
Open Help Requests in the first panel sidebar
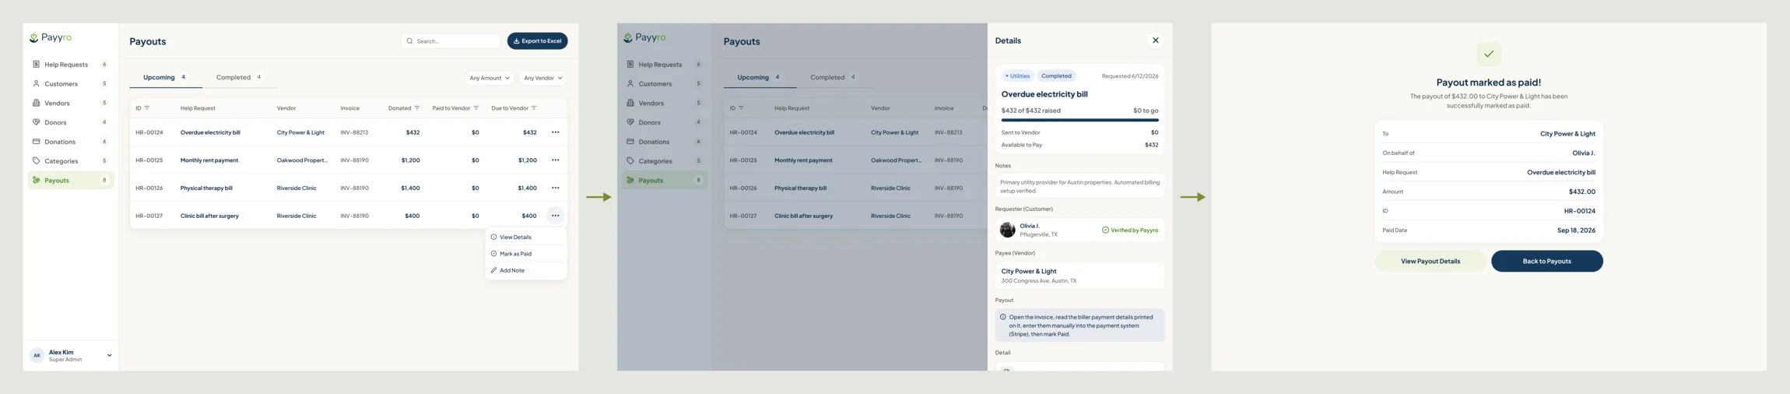[70, 65]
